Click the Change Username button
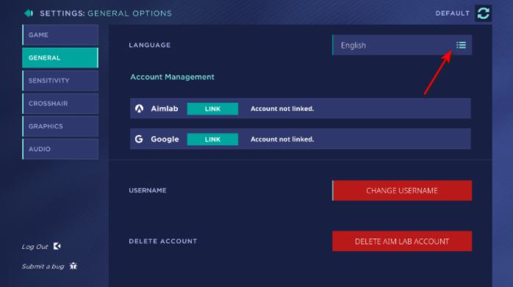The height and width of the screenshot is (287, 513). pos(402,191)
